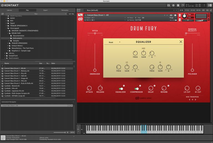Click MIDI transpose left arrow
This screenshot has height=143, width=213.
190,100
